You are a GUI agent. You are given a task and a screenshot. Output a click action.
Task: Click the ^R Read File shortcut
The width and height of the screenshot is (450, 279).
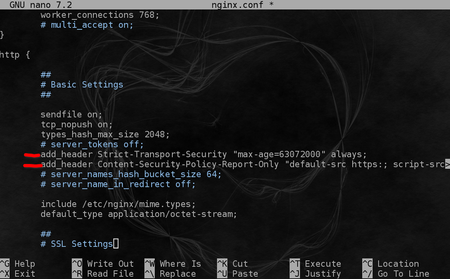[103, 274]
